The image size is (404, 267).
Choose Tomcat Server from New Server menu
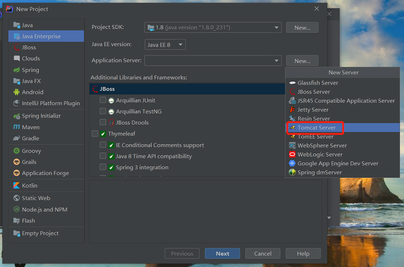343,128
